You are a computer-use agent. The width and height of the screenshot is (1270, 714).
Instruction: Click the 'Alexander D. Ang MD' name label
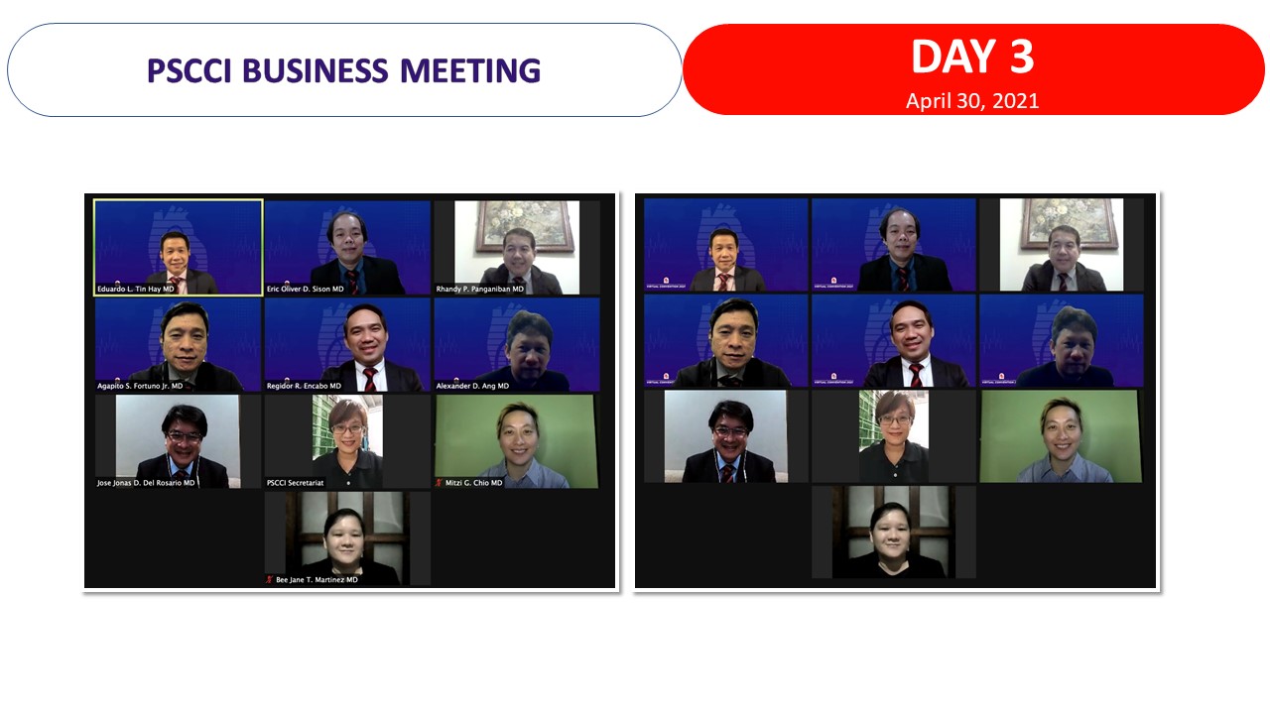pos(472,386)
